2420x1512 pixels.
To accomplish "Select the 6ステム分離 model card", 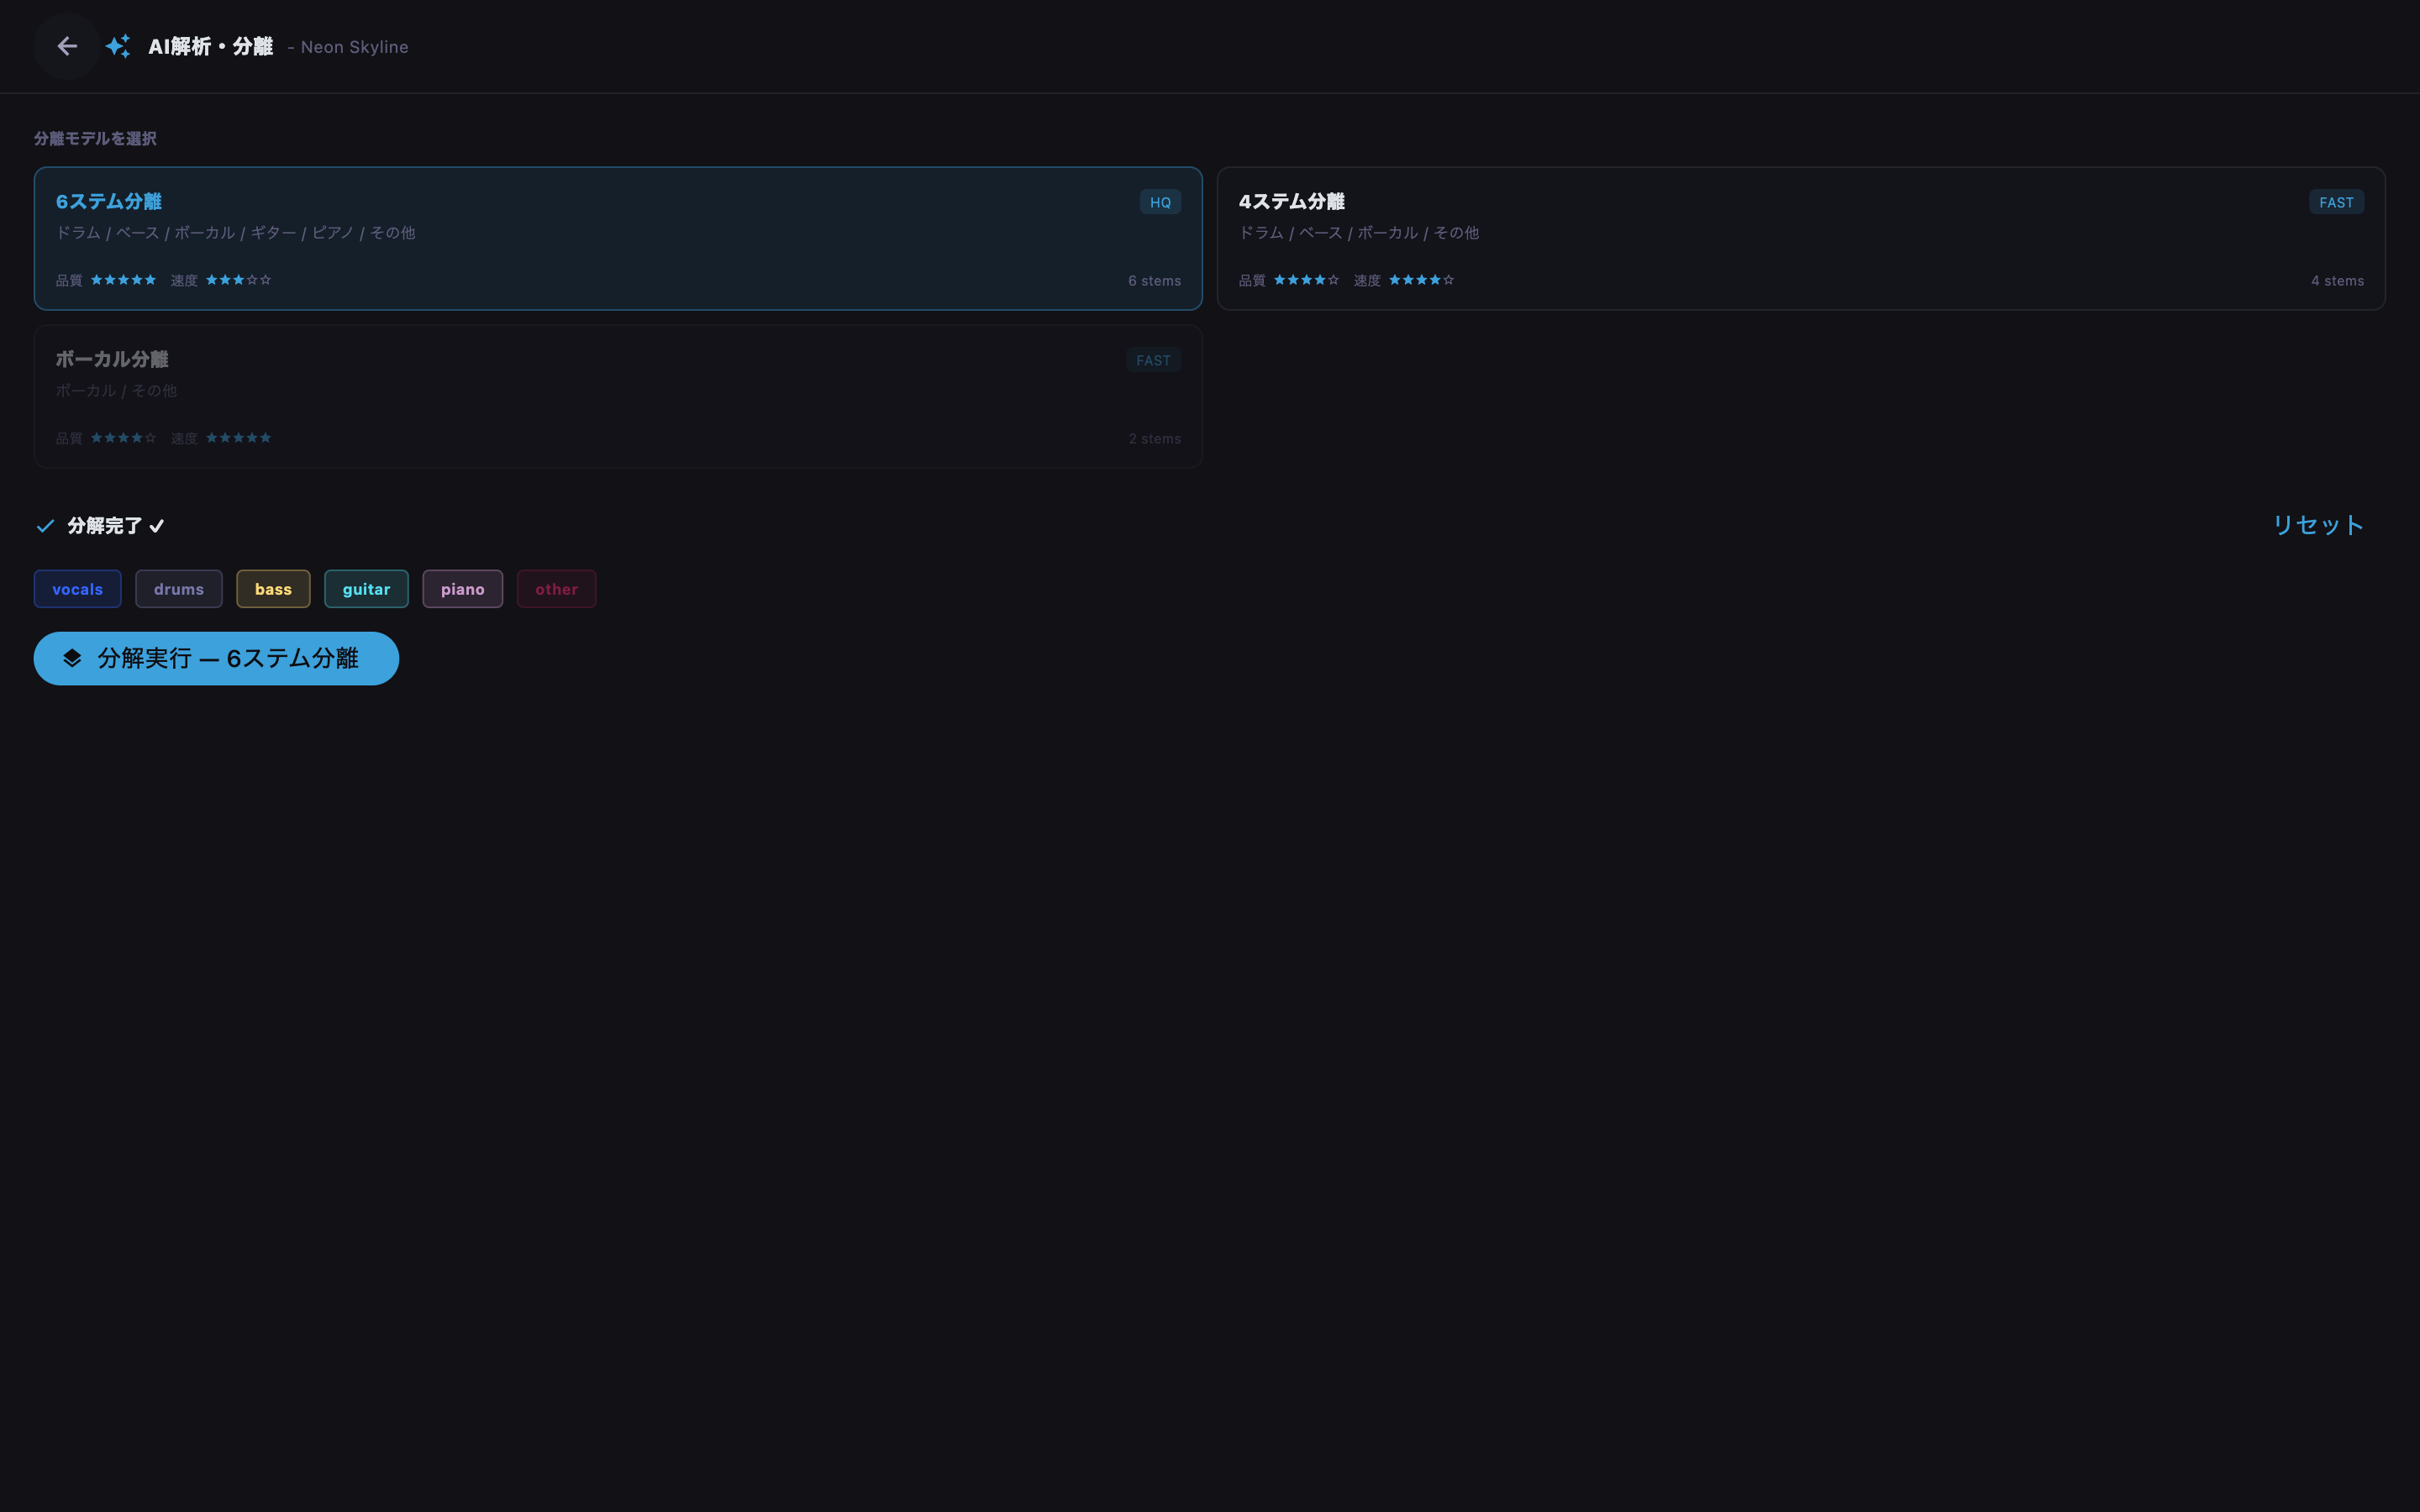I will [x=618, y=238].
